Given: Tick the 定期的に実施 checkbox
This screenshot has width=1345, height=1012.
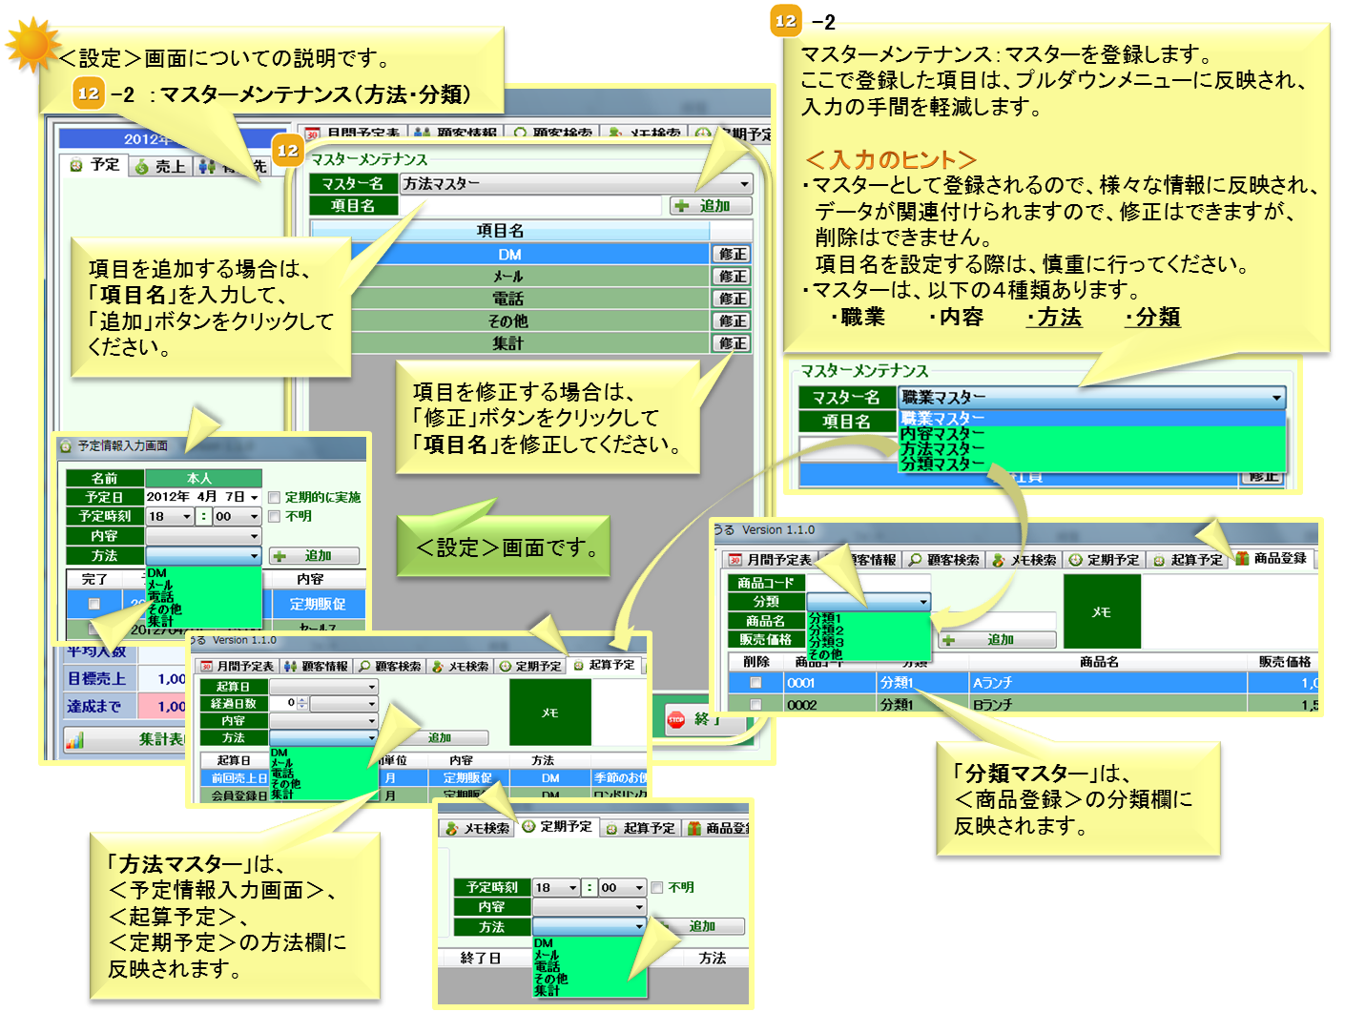Looking at the screenshot, I should pyautogui.click(x=274, y=498).
